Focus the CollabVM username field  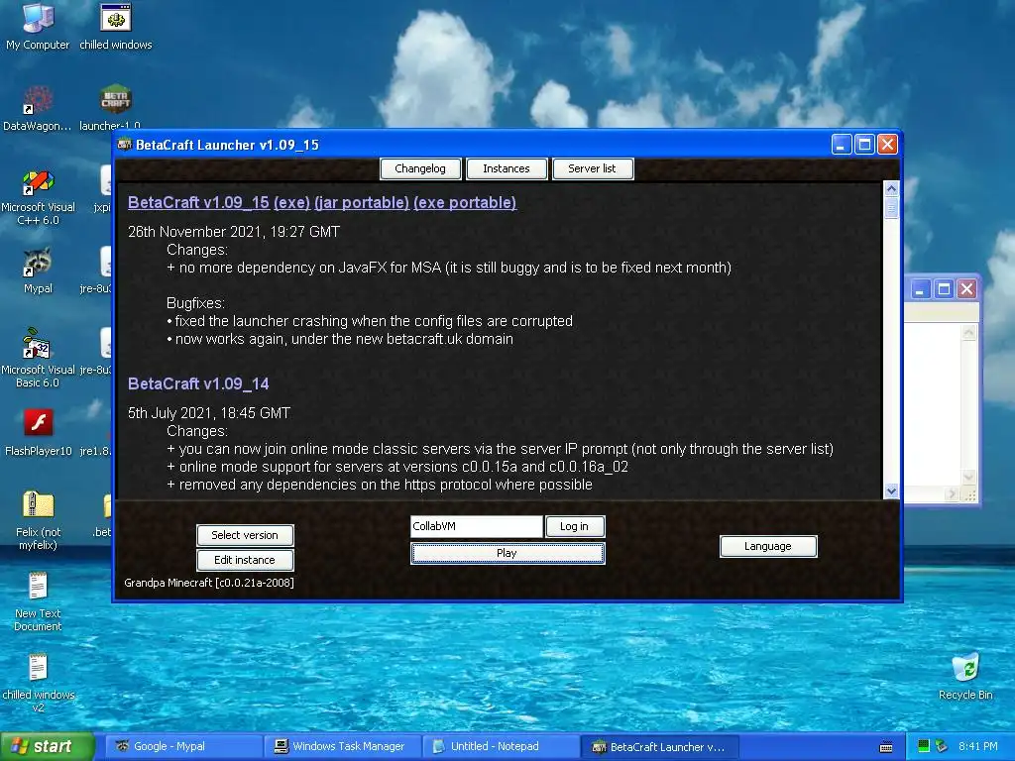[477, 526]
